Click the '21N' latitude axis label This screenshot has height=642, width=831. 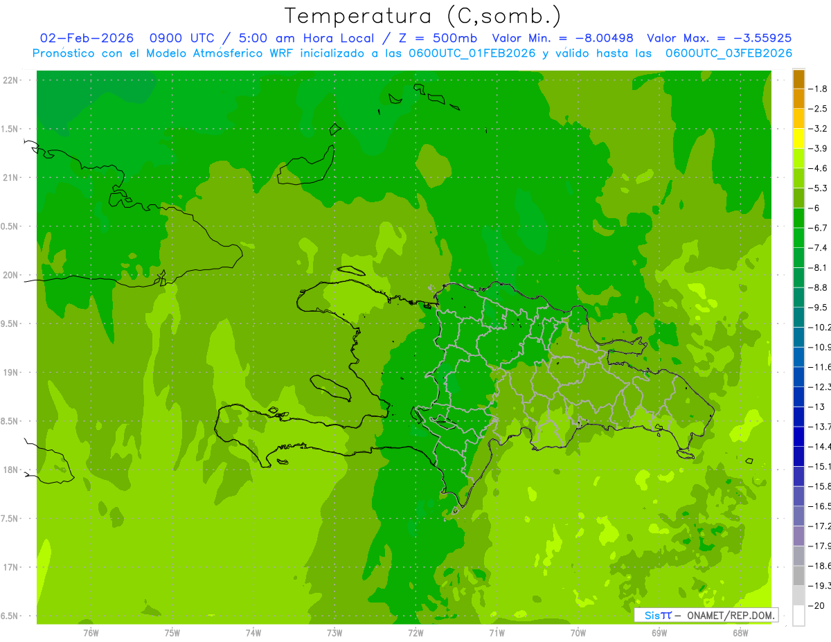tap(10, 178)
